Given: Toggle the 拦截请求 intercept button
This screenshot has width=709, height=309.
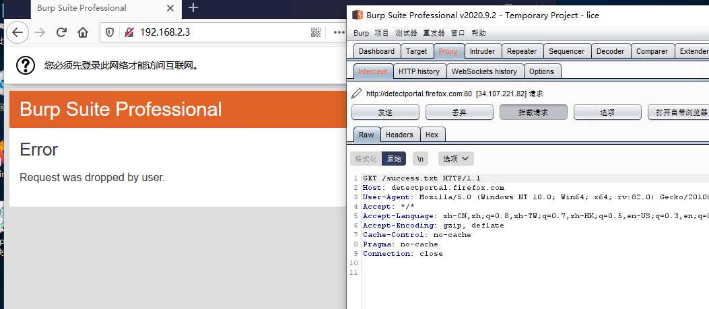Looking at the screenshot, I should click(x=533, y=112).
